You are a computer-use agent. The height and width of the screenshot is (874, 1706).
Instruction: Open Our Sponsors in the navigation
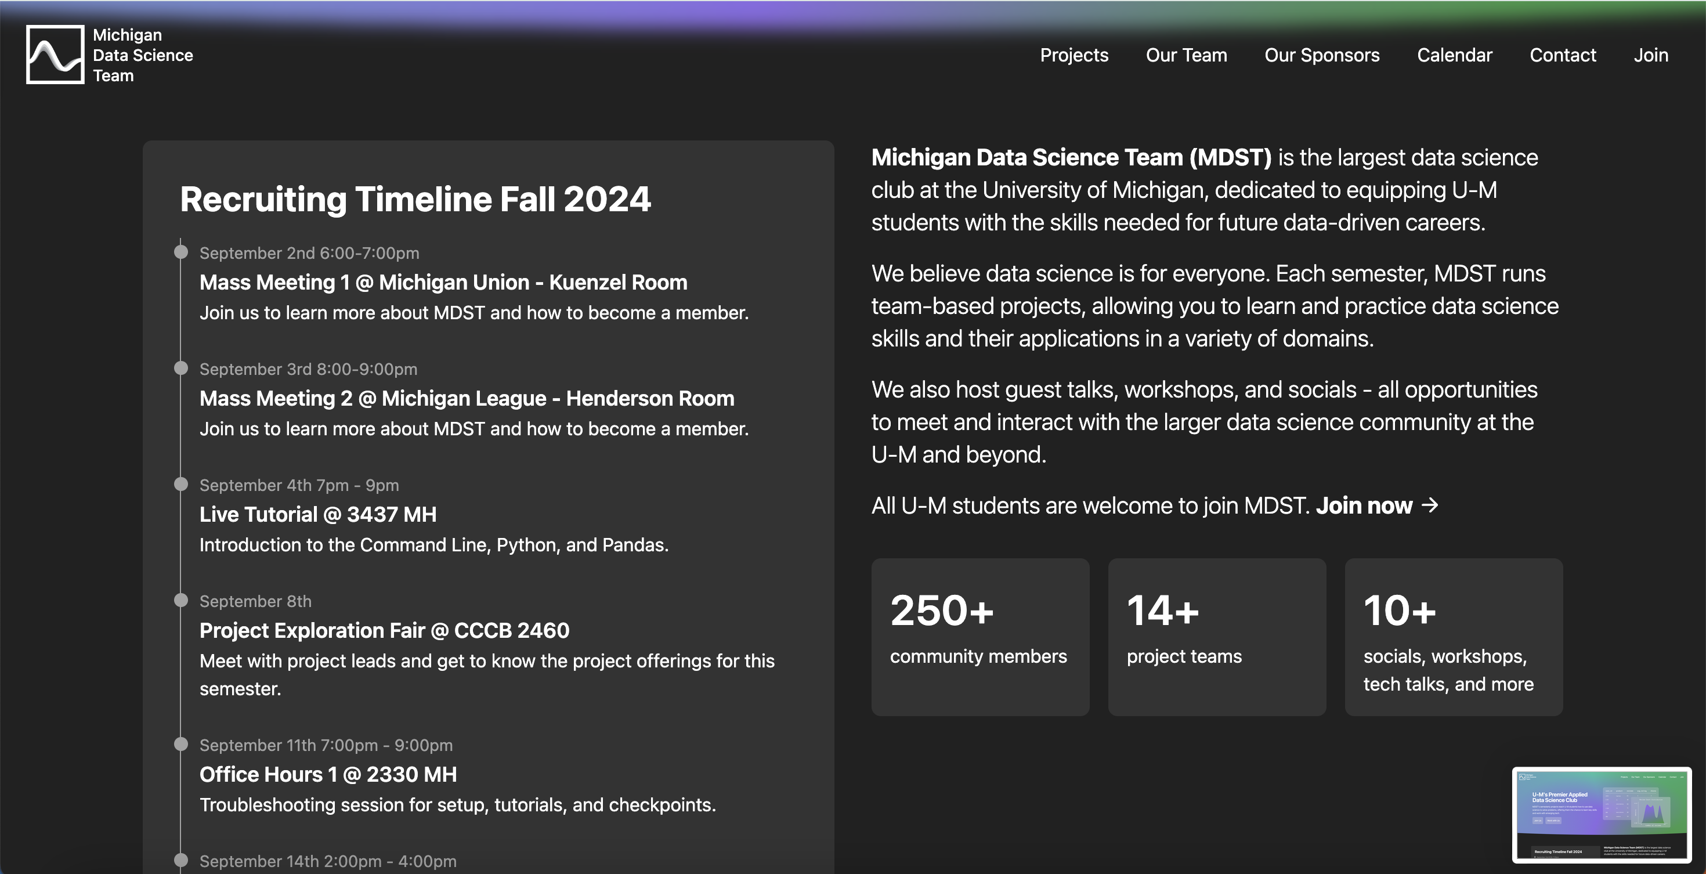tap(1321, 55)
